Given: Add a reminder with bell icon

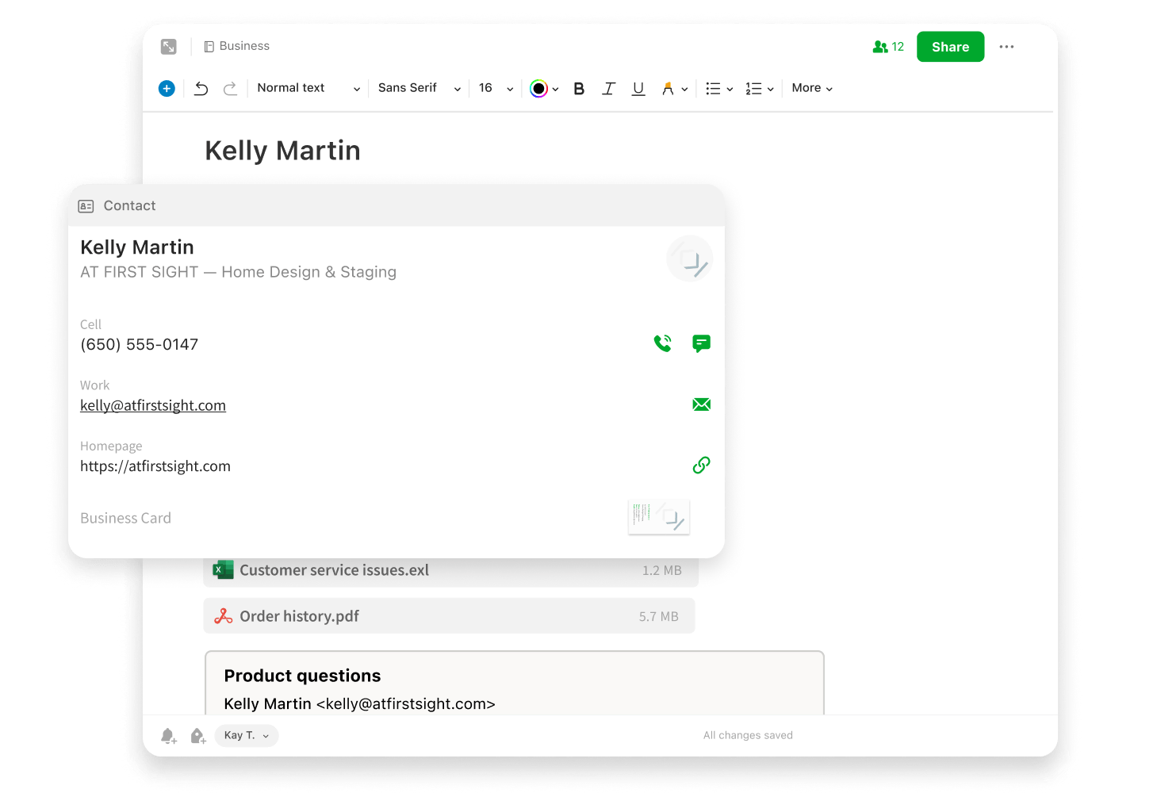Looking at the screenshot, I should point(168,736).
